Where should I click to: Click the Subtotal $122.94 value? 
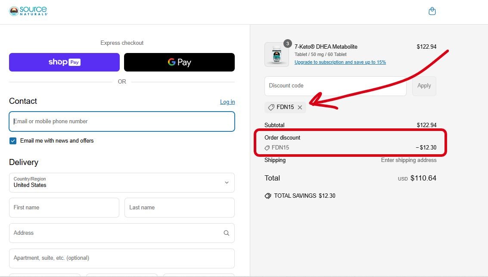pyautogui.click(x=426, y=125)
